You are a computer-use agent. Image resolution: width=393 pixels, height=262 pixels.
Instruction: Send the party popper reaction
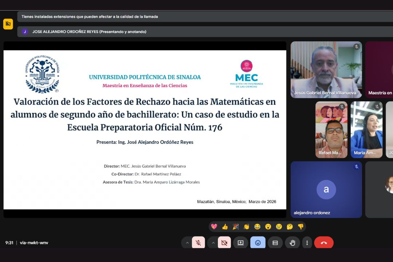[x=236, y=227]
